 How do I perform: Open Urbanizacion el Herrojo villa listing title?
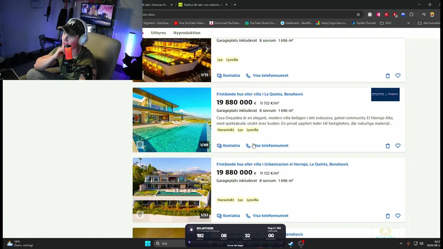[x=282, y=164]
